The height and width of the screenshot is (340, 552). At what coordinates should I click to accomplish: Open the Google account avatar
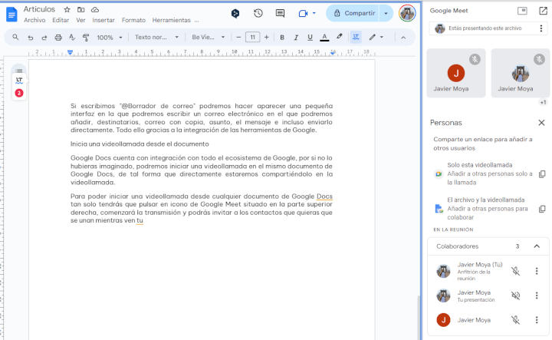(407, 13)
